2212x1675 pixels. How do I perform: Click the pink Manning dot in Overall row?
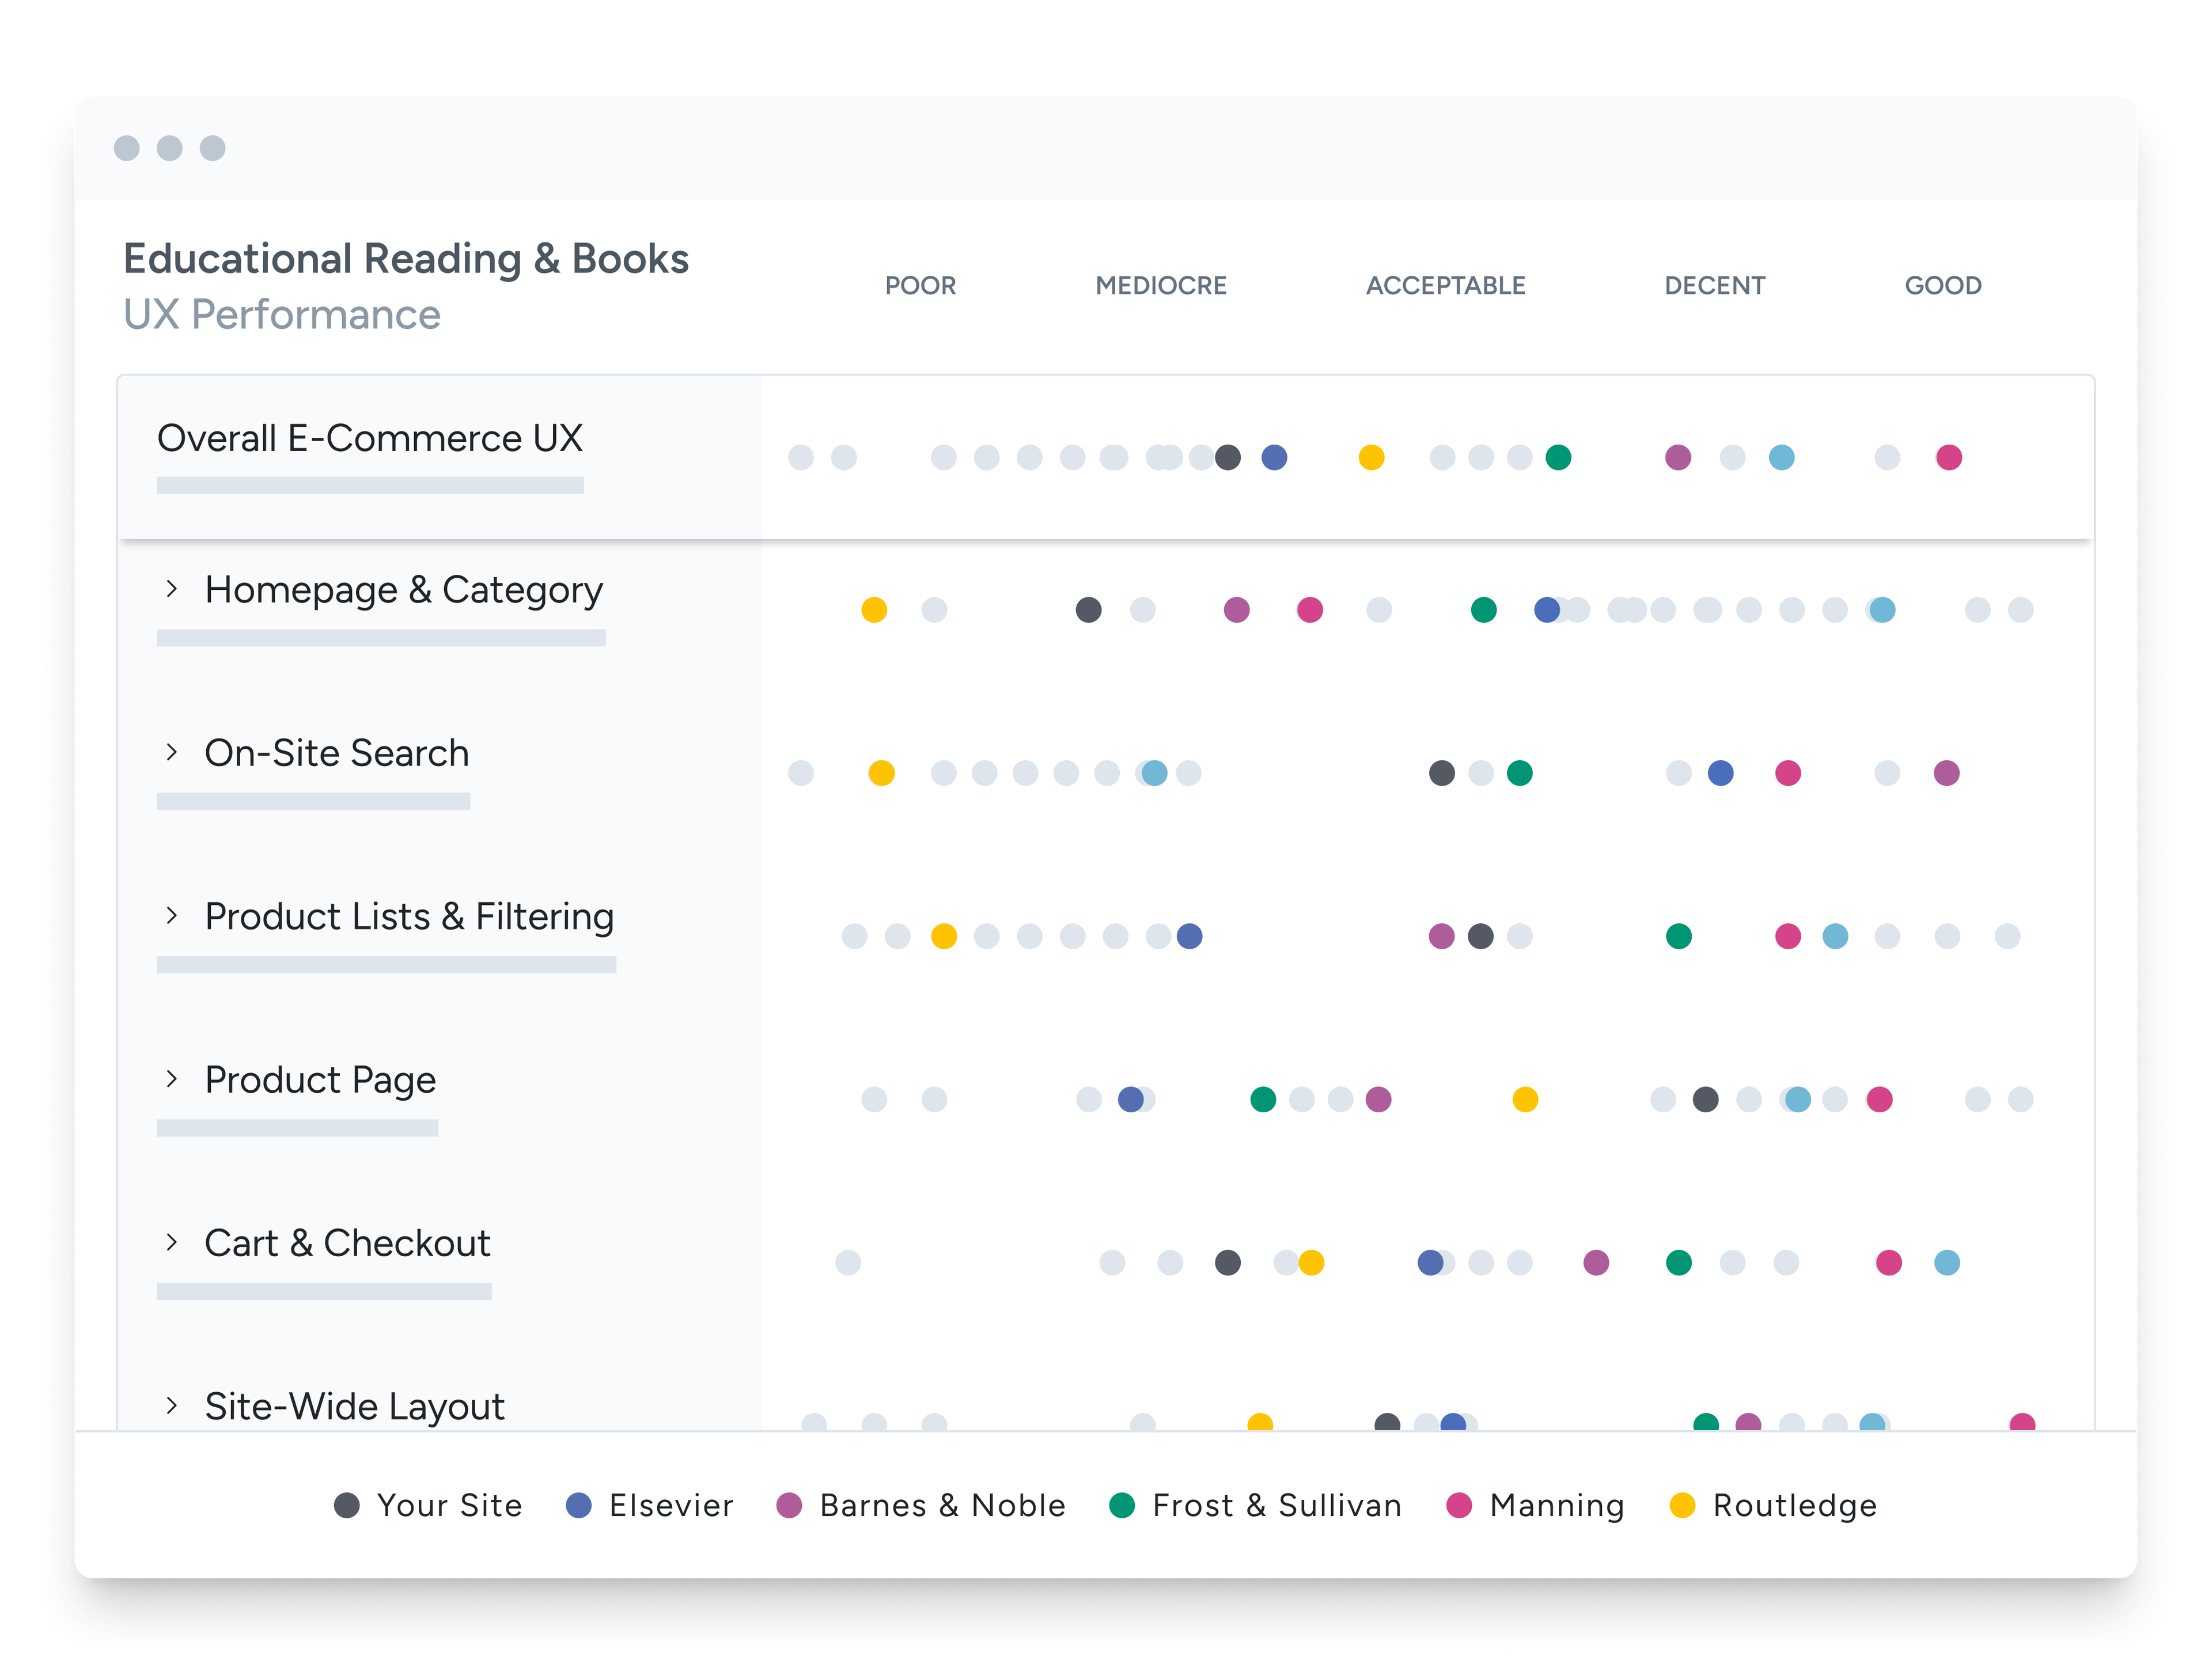click(x=1948, y=458)
